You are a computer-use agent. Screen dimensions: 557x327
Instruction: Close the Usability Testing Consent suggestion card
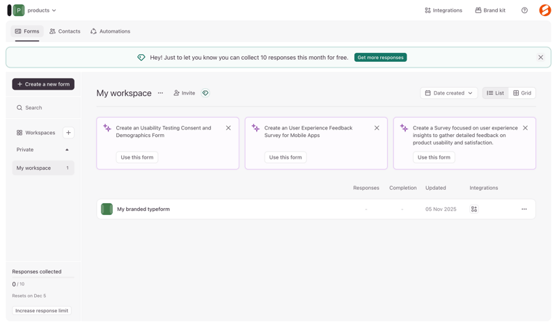228,128
